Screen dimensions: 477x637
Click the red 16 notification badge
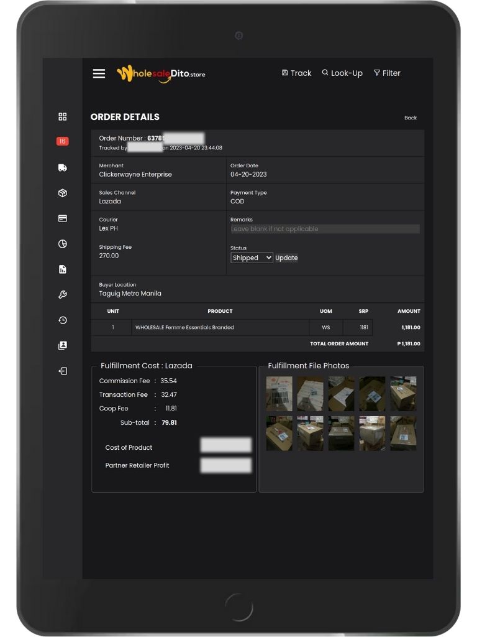coord(62,142)
